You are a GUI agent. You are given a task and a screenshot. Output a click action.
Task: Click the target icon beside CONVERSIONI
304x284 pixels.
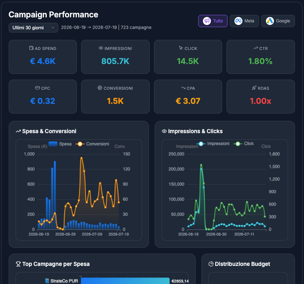[x=100, y=88]
